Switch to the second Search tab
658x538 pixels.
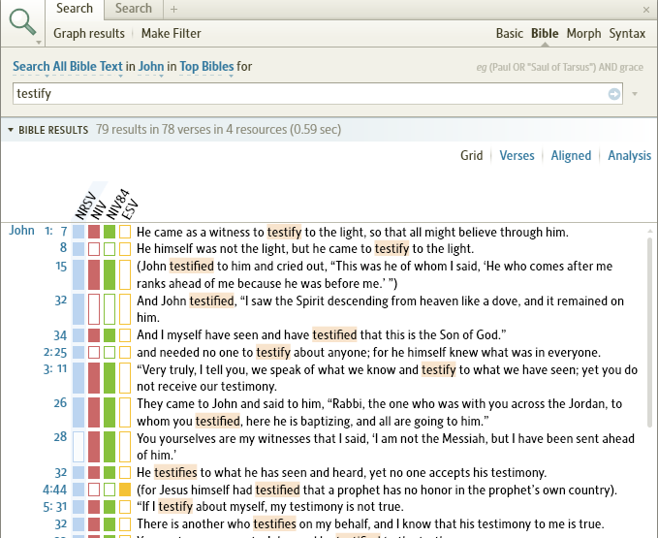134,9
